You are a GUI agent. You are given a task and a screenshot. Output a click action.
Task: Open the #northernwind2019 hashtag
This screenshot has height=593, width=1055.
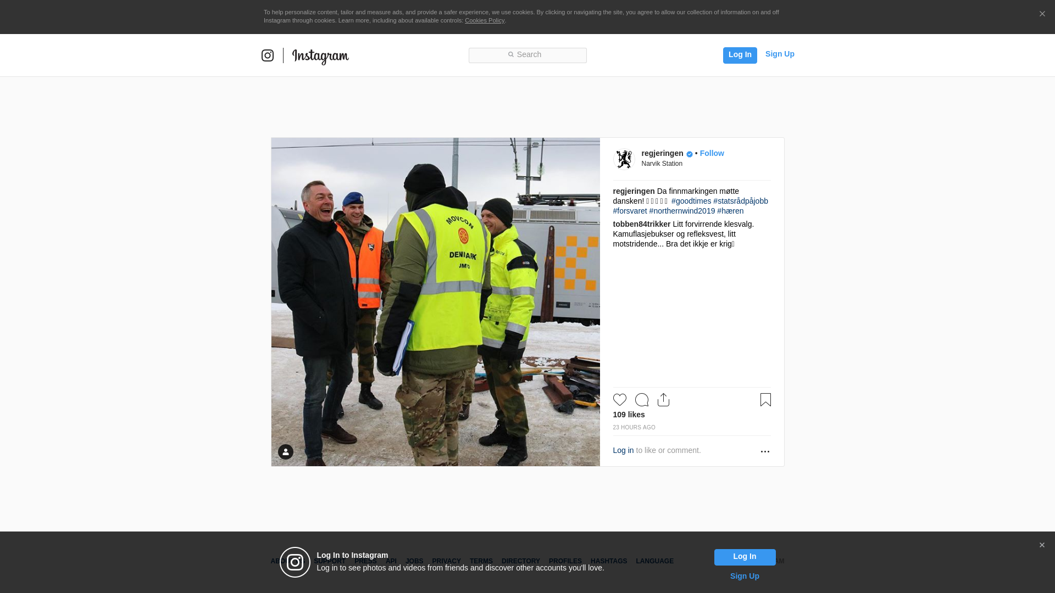(x=682, y=211)
